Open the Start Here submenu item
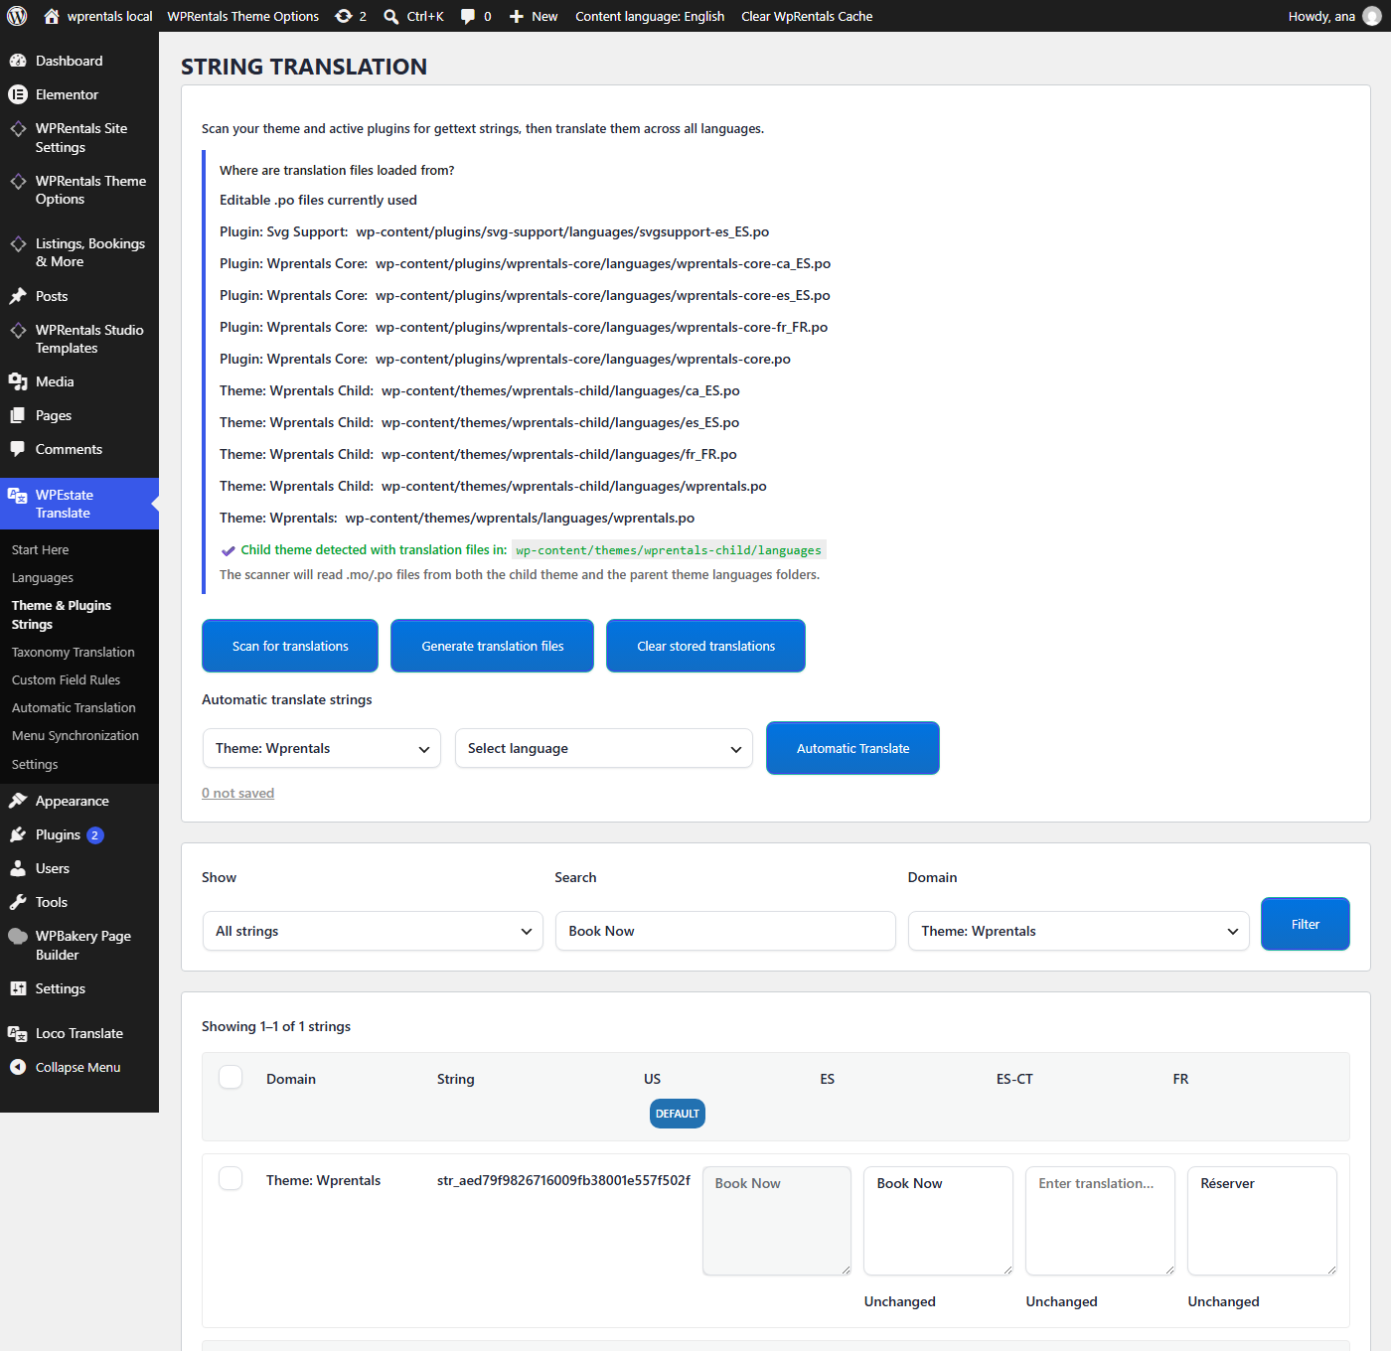Image resolution: width=1391 pixels, height=1351 pixels. coord(41,549)
